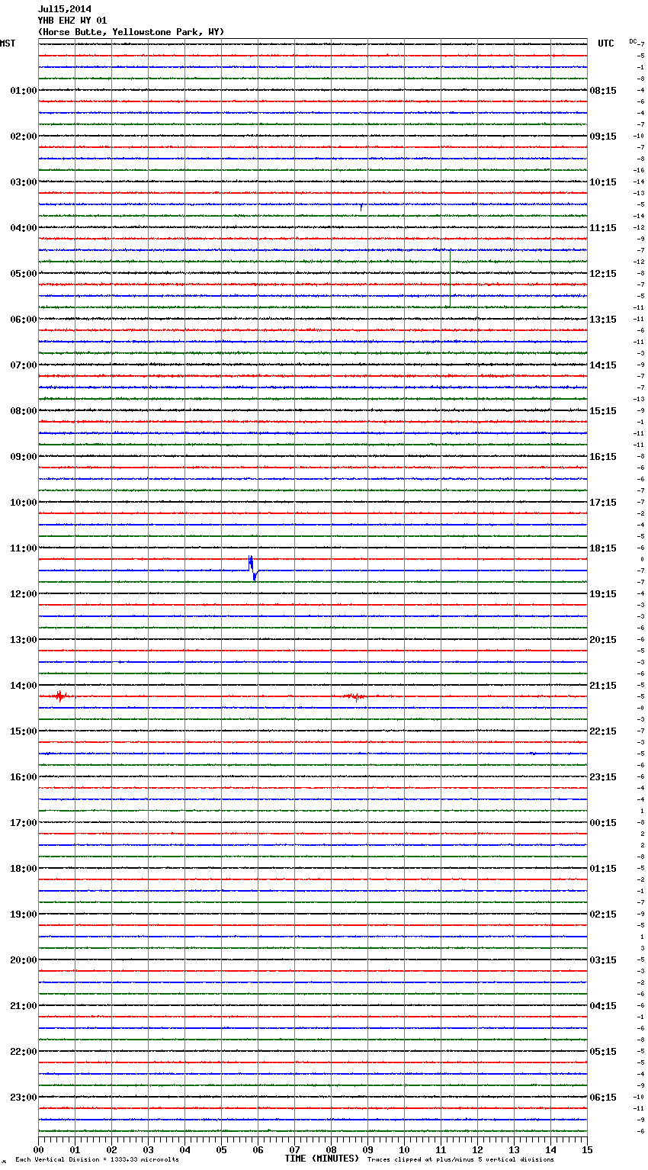648x1170 pixels.
Task: Click the 13:15 UTC time label
Action: 603,320
